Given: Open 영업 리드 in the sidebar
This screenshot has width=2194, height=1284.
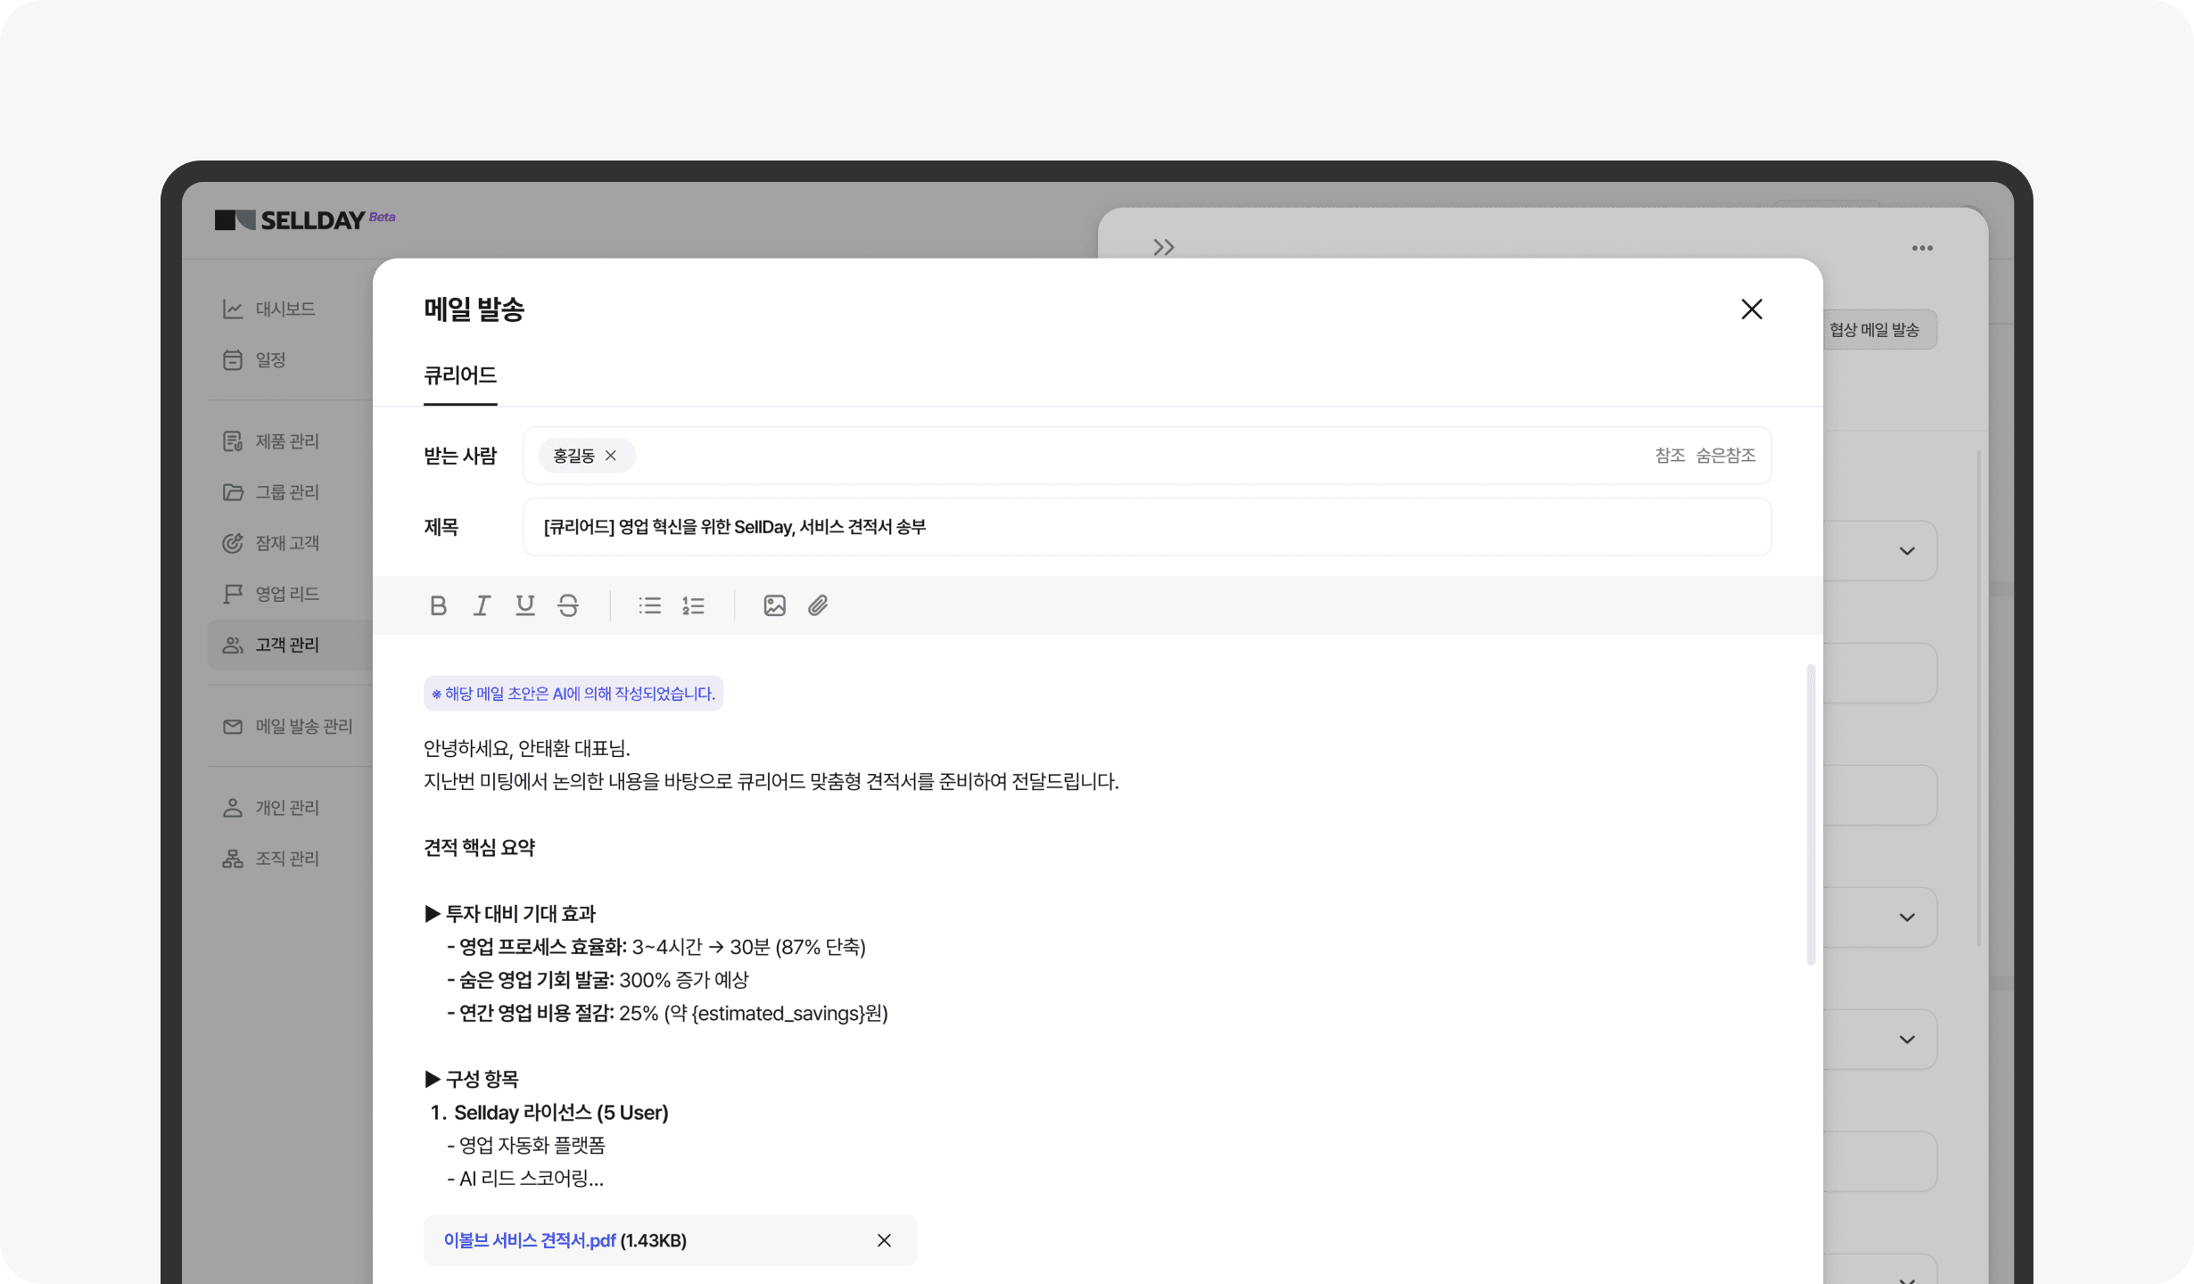Looking at the screenshot, I should click(271, 594).
